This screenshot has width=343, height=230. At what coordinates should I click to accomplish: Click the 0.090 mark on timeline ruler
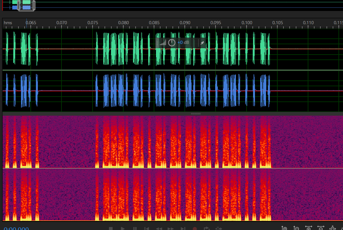185,23
